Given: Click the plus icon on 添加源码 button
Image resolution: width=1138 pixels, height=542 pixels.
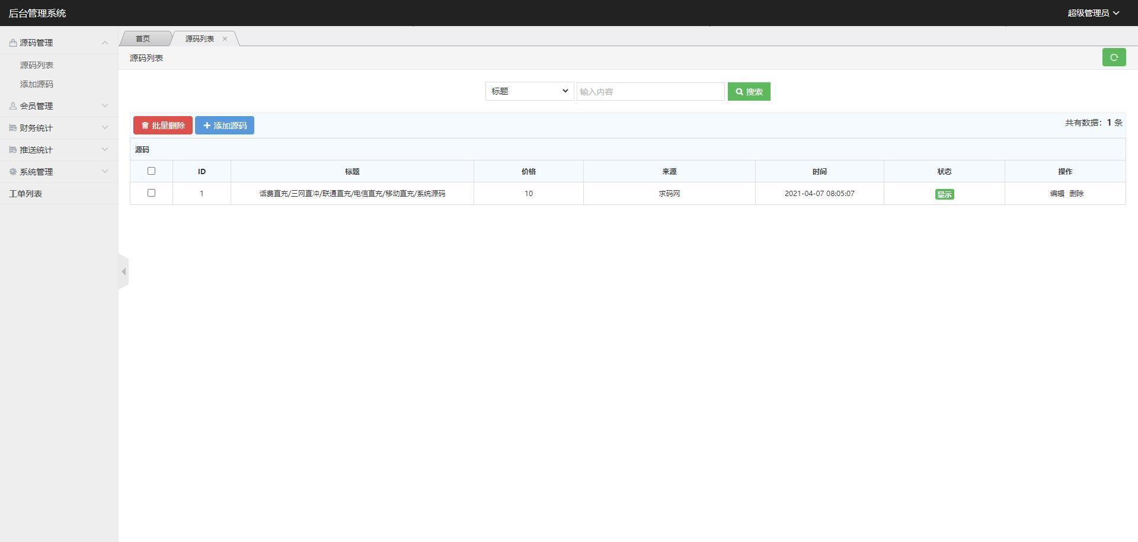Looking at the screenshot, I should coord(207,125).
